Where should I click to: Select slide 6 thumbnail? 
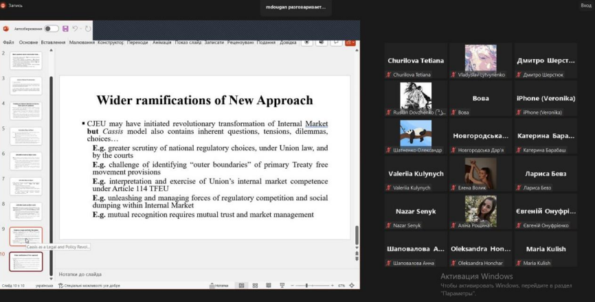[26, 161]
